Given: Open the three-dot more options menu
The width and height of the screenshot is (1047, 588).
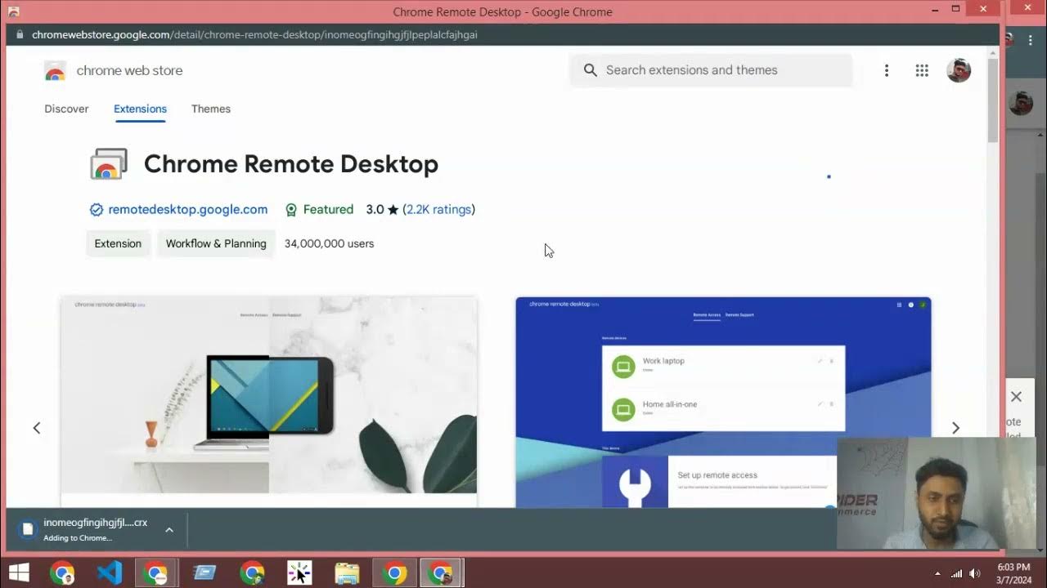Looking at the screenshot, I should [886, 70].
